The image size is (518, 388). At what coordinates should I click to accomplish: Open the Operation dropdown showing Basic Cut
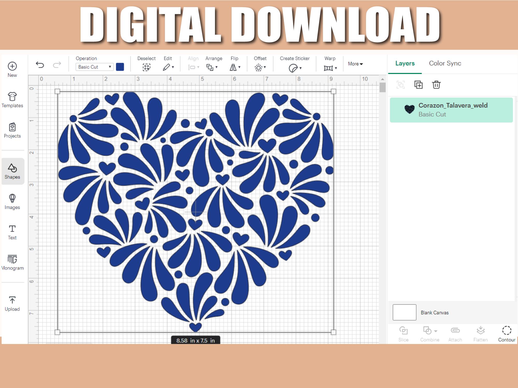[x=94, y=67]
